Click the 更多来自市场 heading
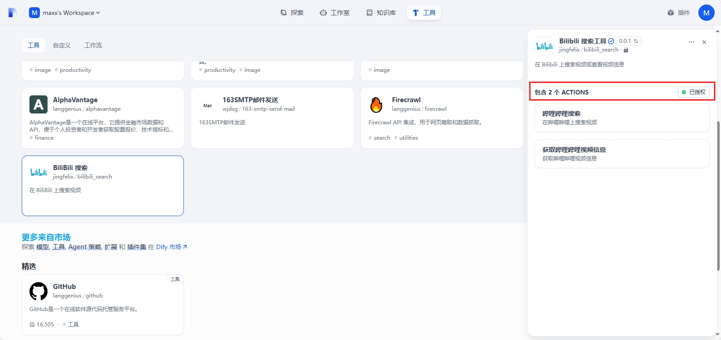 tap(46, 237)
